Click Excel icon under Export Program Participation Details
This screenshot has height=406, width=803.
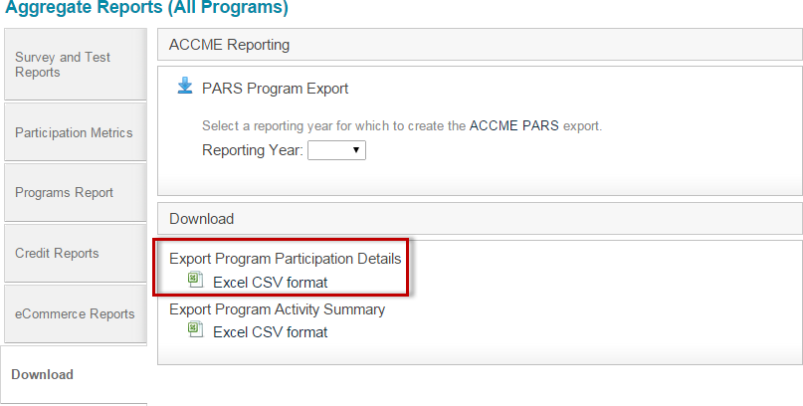[196, 280]
